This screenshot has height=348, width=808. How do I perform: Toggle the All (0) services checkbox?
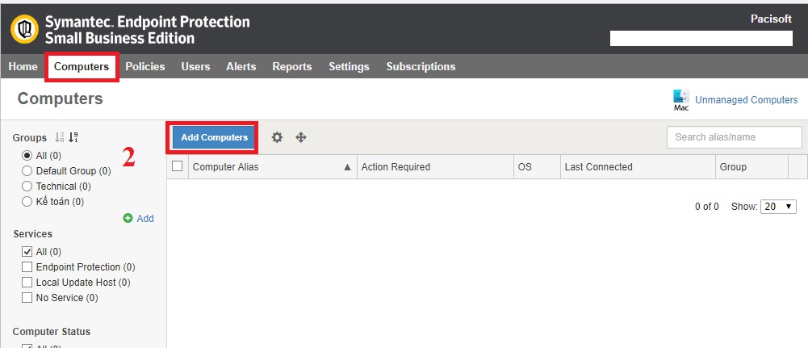27,252
